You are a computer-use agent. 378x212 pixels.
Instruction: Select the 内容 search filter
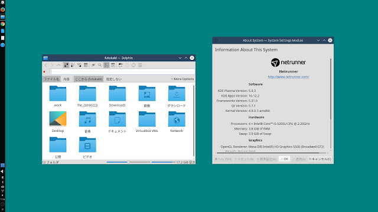click(x=66, y=79)
